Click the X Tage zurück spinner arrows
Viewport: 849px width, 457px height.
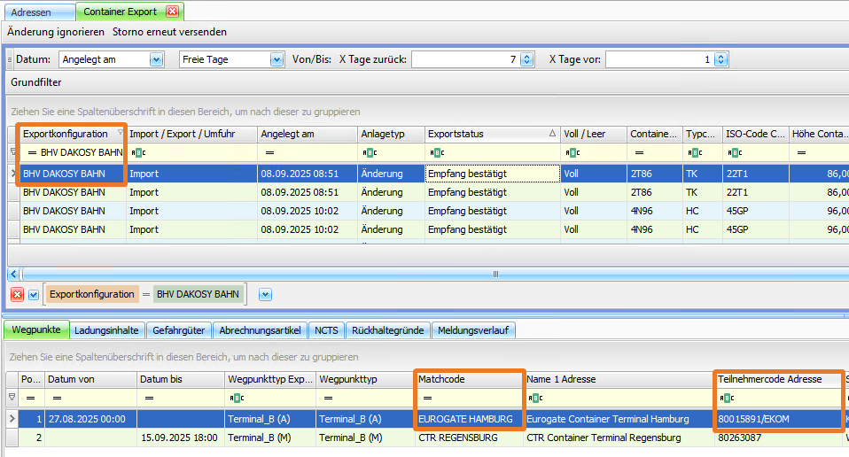point(526,60)
